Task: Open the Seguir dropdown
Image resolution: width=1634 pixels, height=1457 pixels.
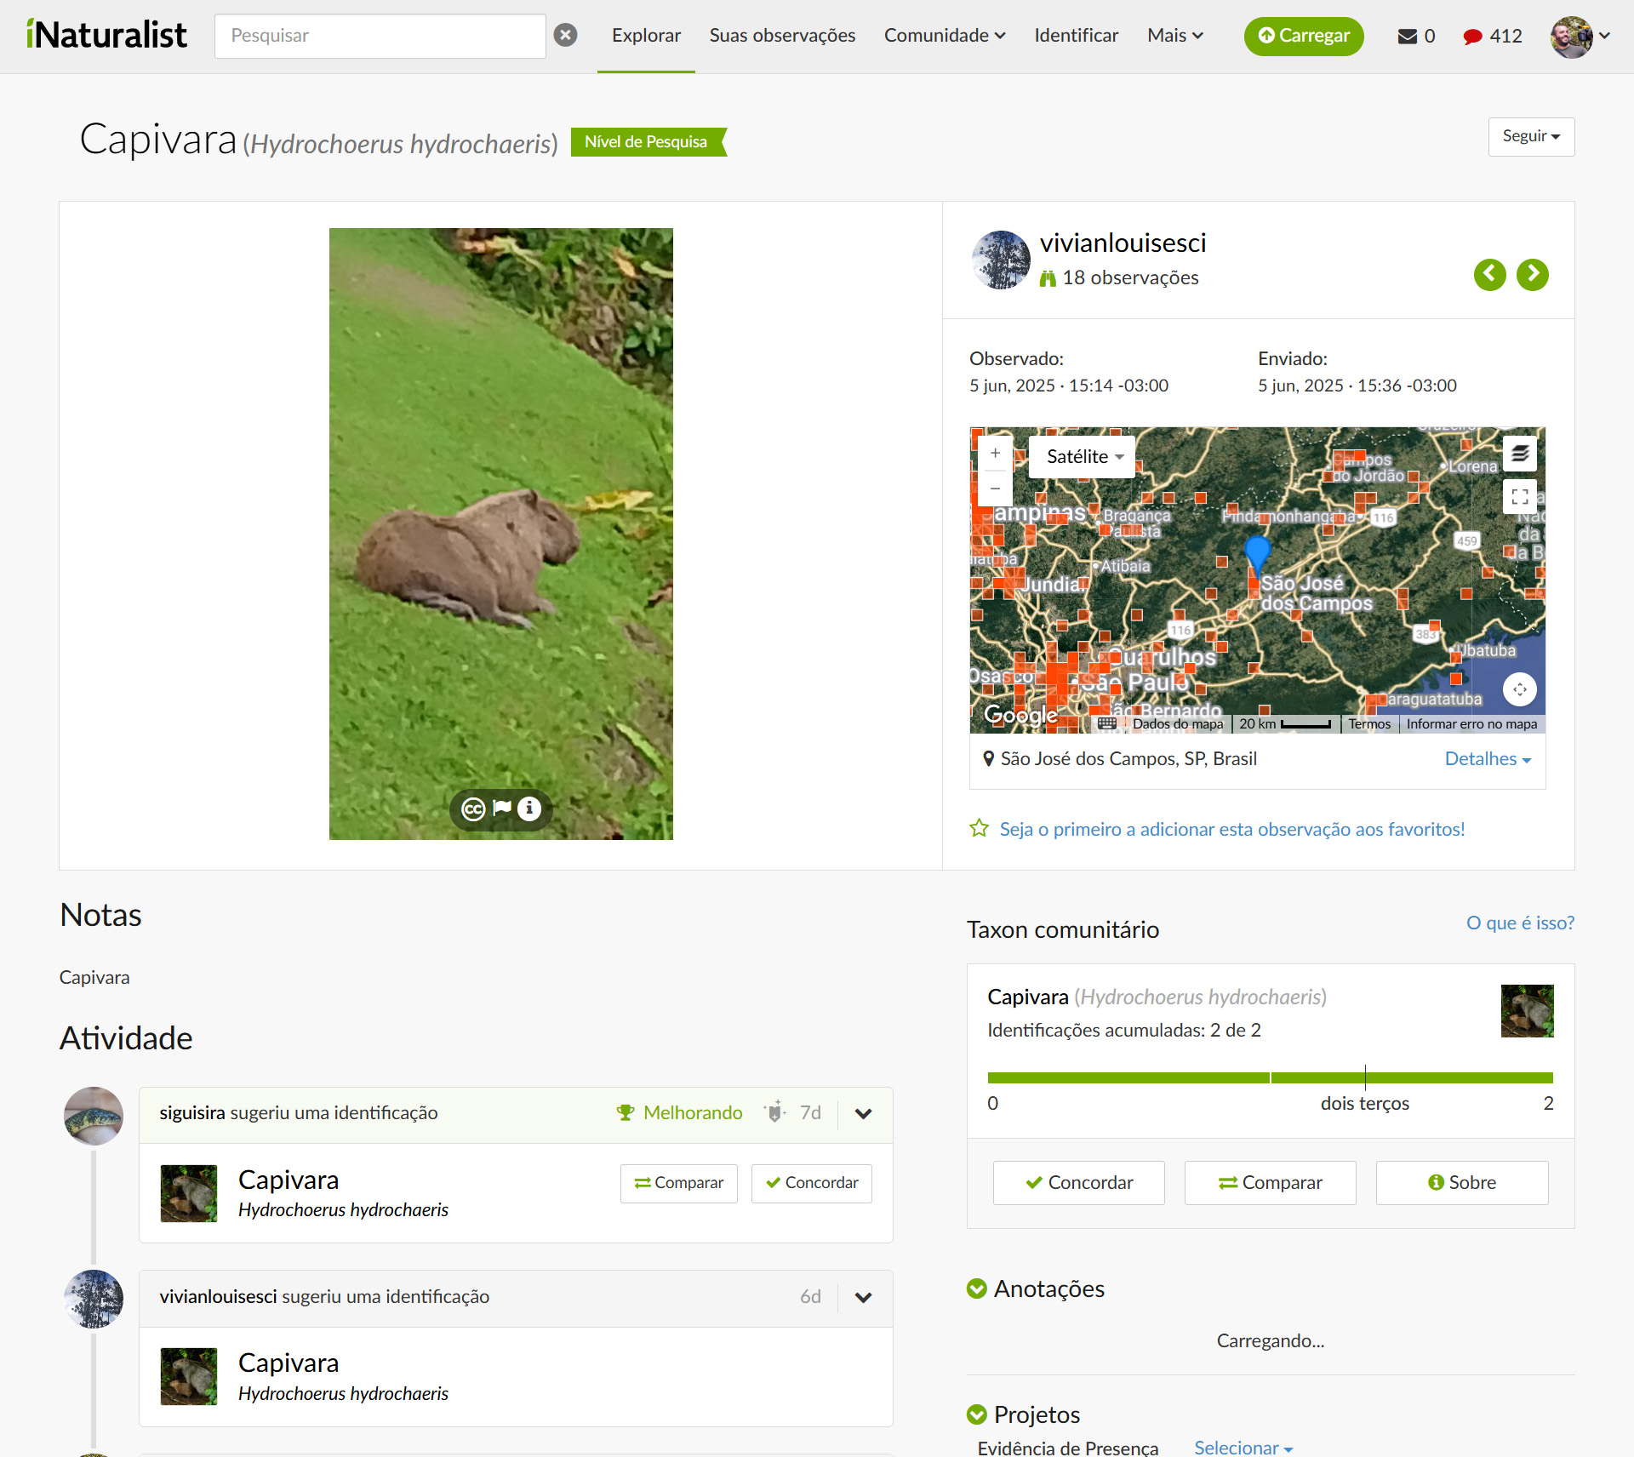Action: click(1531, 136)
